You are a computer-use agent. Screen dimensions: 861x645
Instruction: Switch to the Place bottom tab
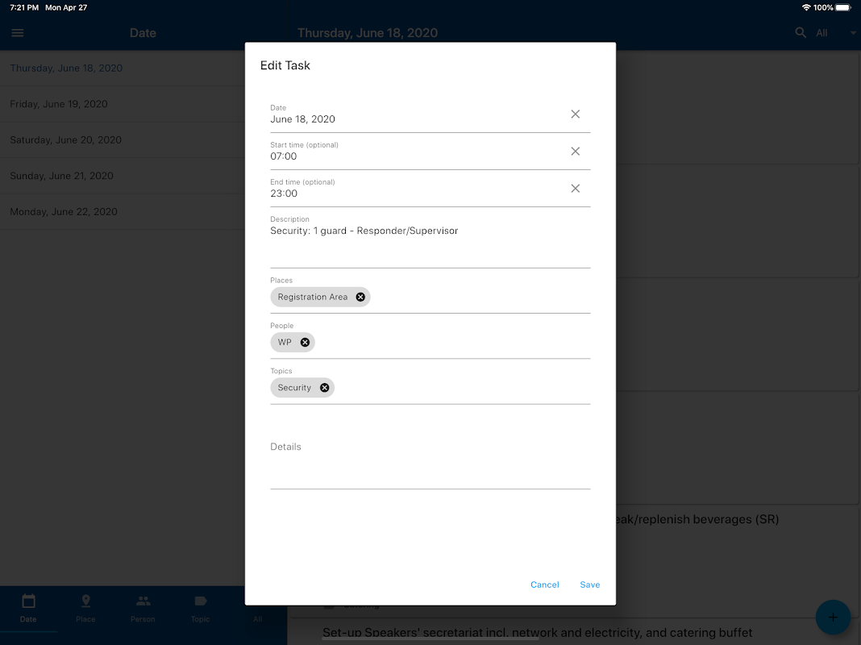coord(85,609)
